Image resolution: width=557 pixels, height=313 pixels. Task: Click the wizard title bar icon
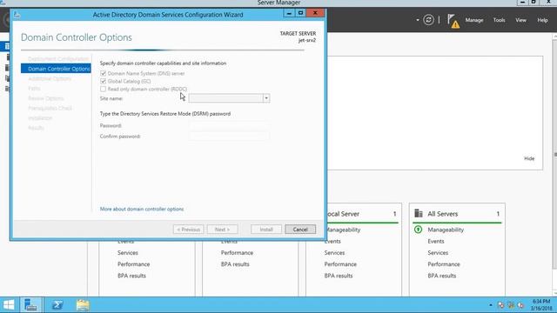[x=17, y=15]
